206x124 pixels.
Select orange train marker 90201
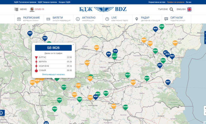[150, 44]
